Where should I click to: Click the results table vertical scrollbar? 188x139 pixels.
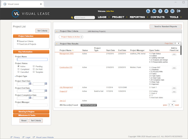(181, 51)
